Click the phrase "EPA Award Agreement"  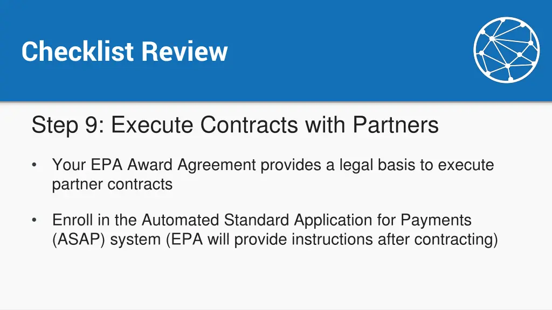(x=173, y=165)
